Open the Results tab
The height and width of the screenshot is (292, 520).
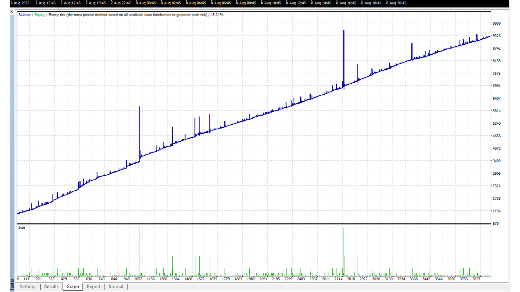[51, 287]
